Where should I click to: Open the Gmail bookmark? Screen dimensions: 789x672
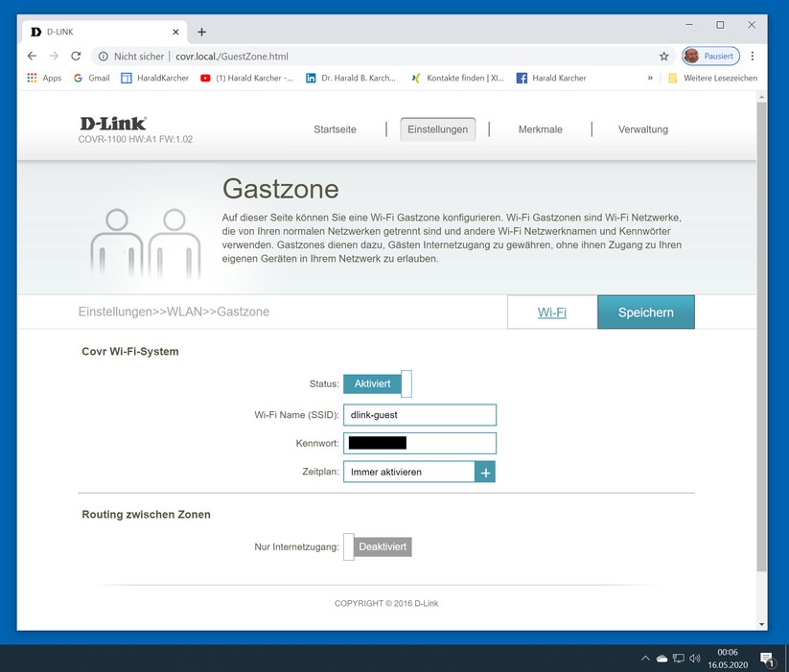coord(91,79)
